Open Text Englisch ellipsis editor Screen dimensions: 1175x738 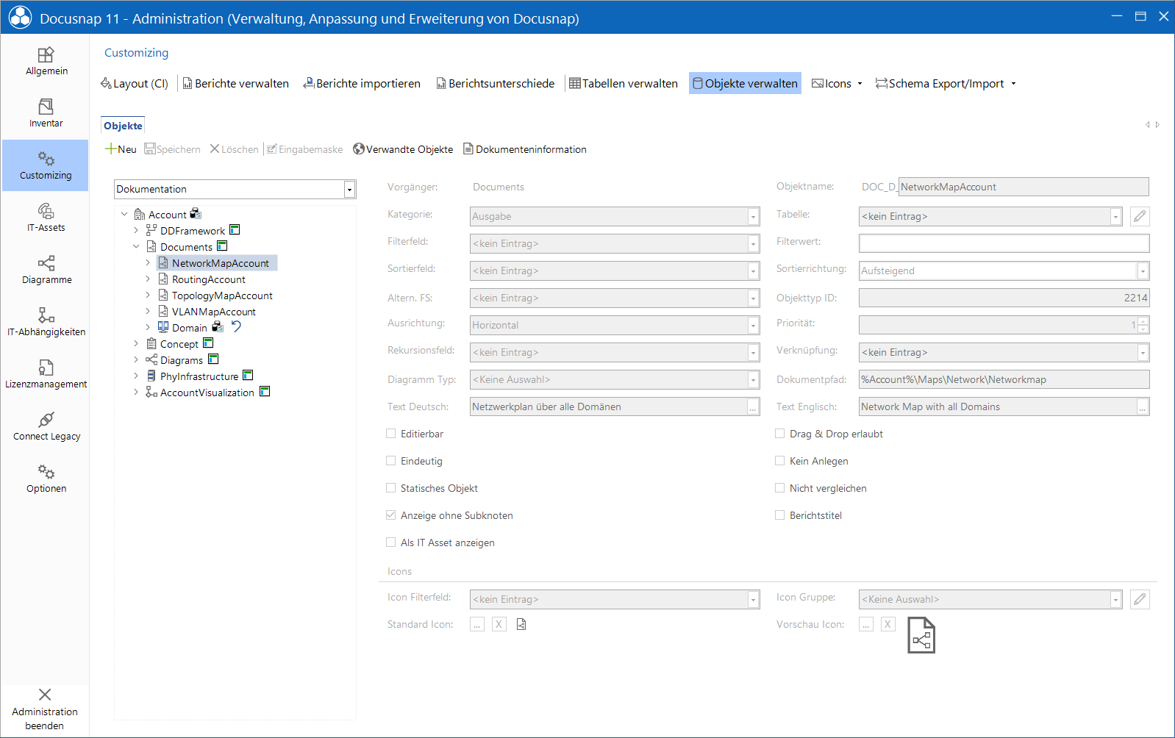coord(1143,407)
